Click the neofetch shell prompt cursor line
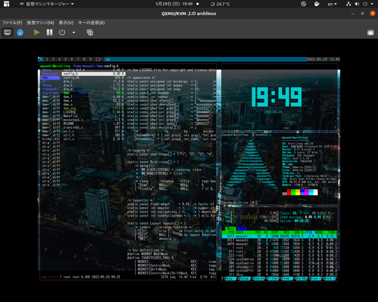 point(239,202)
